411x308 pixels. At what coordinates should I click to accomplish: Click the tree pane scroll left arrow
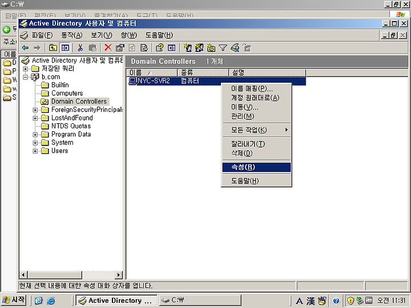(23, 275)
